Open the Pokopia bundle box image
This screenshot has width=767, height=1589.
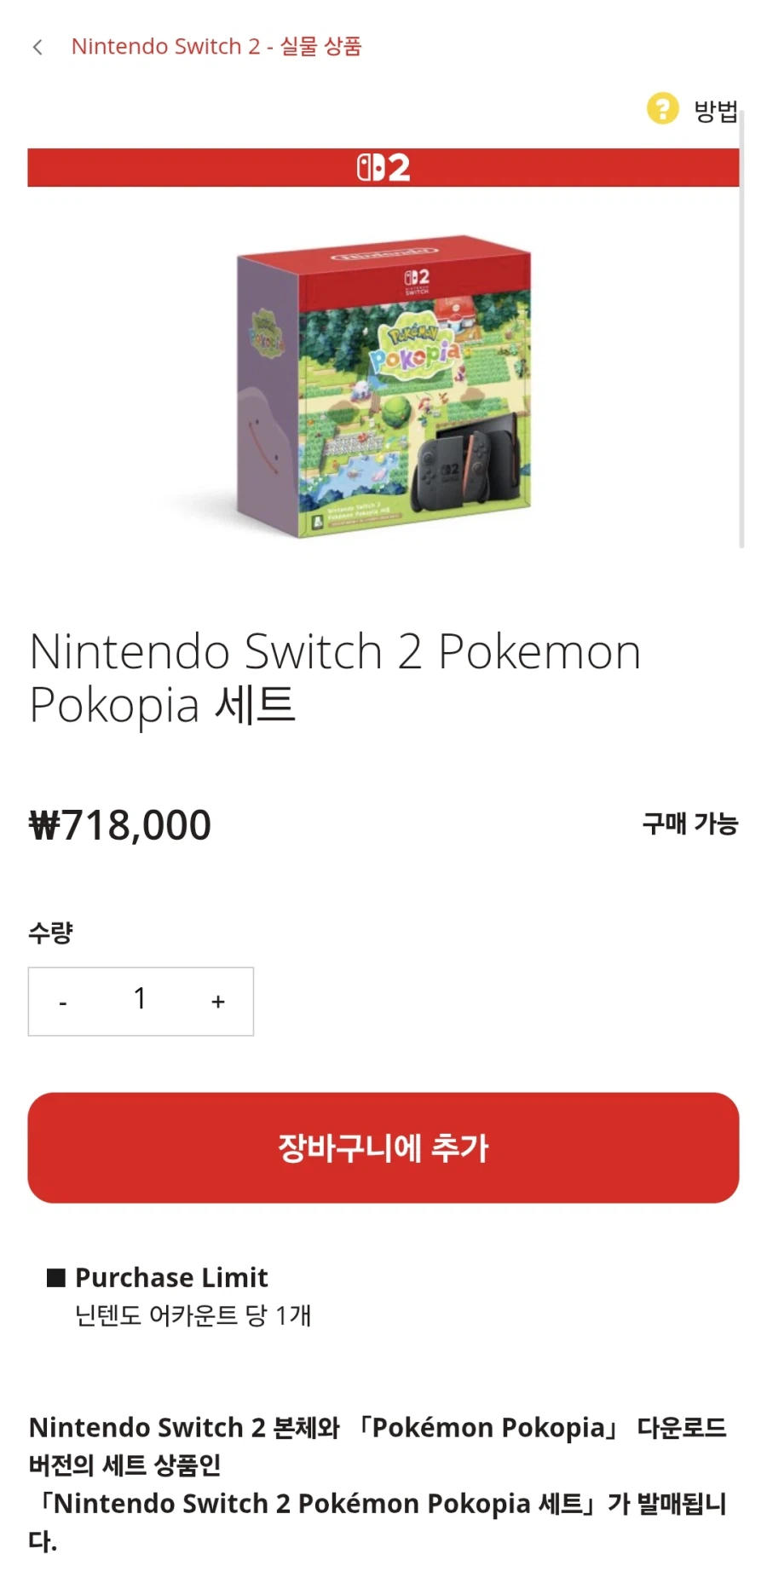[383, 386]
